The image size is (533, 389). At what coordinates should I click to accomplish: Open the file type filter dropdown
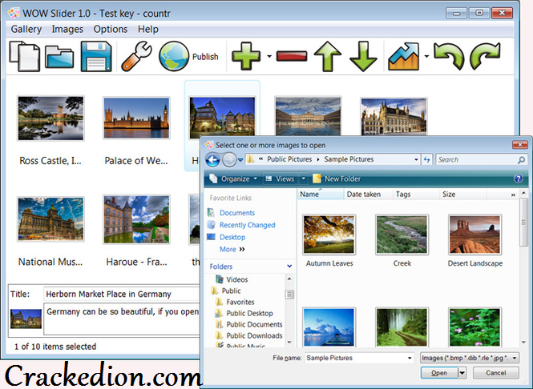click(470, 358)
